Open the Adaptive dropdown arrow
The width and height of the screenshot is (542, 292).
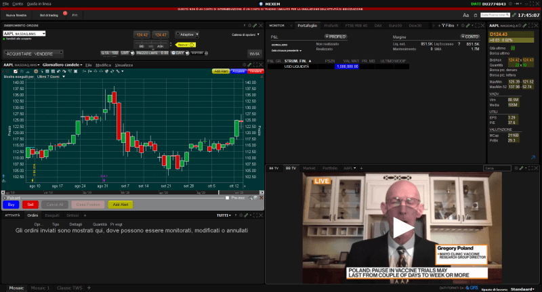(197, 34)
